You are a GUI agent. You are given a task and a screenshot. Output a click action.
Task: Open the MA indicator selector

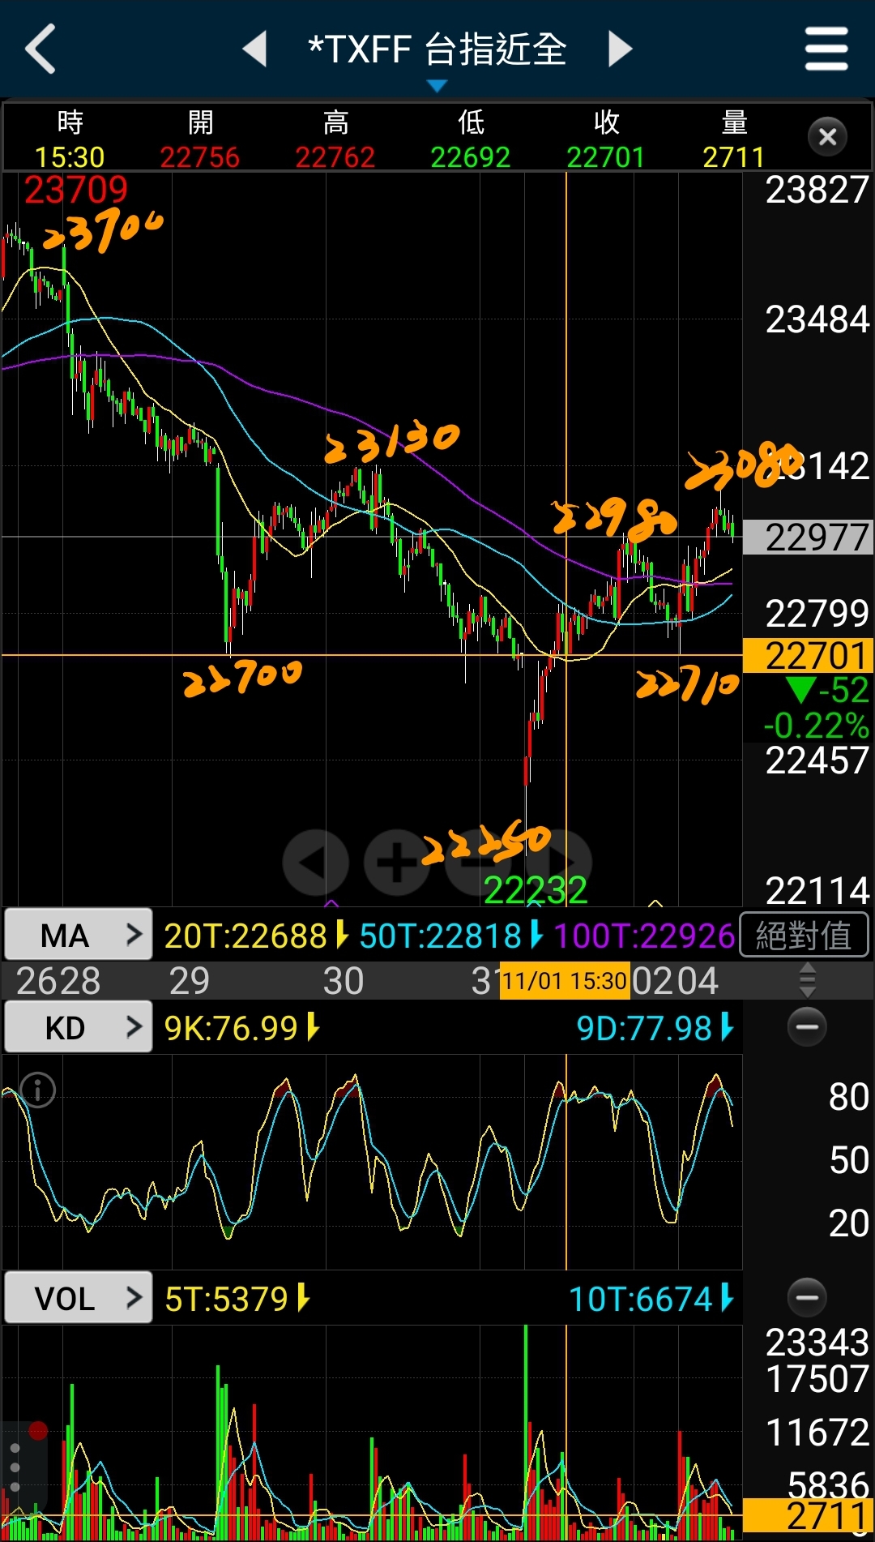coord(78,936)
